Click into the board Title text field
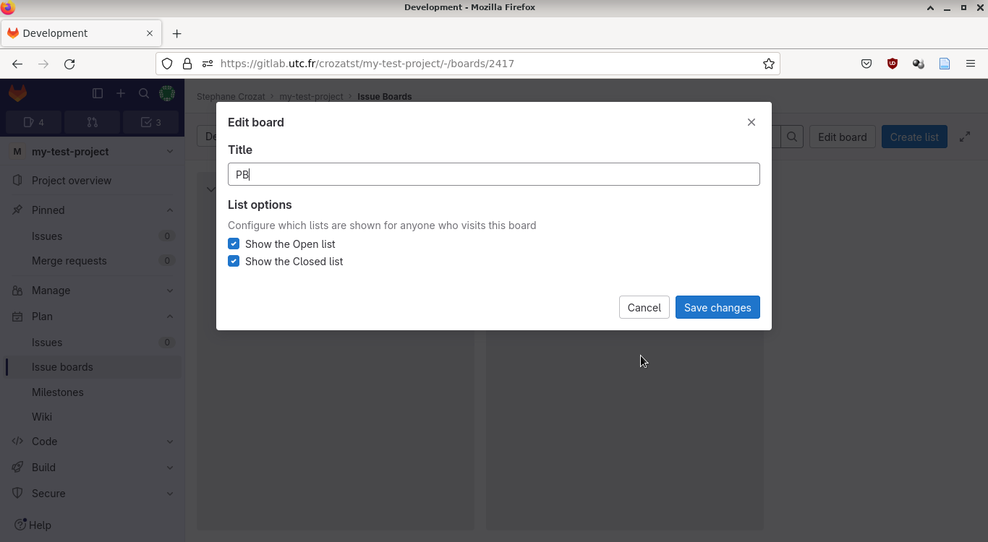Image resolution: width=988 pixels, height=542 pixels. pyautogui.click(x=493, y=174)
